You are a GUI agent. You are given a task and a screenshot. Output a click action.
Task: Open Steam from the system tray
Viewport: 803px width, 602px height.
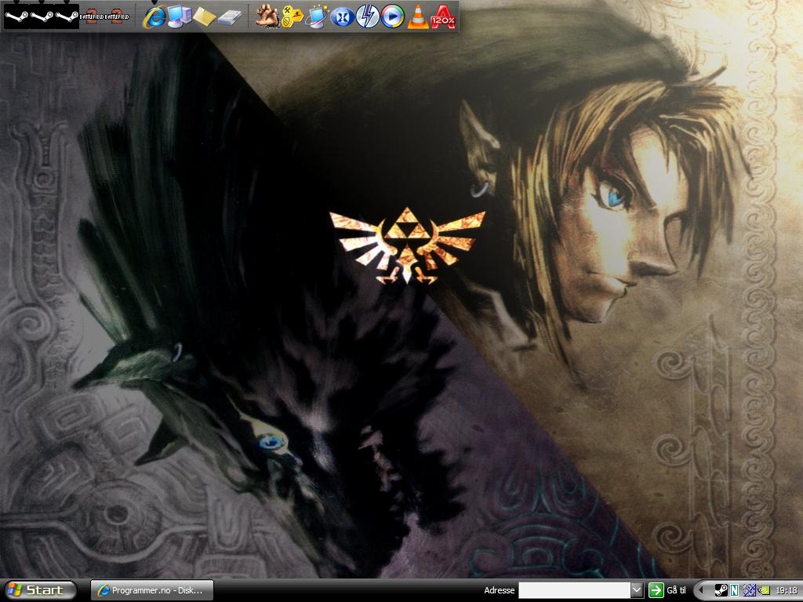(x=721, y=591)
